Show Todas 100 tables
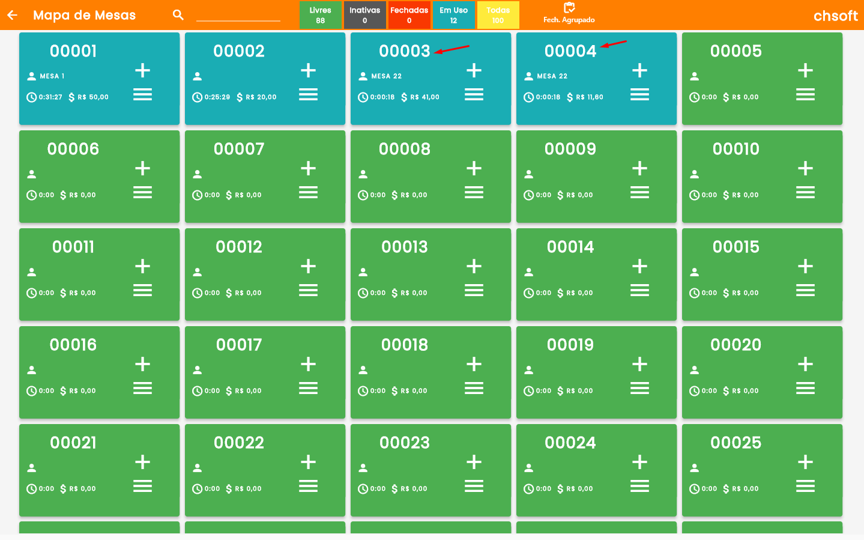Viewport: 864px width, 540px height. [498, 15]
